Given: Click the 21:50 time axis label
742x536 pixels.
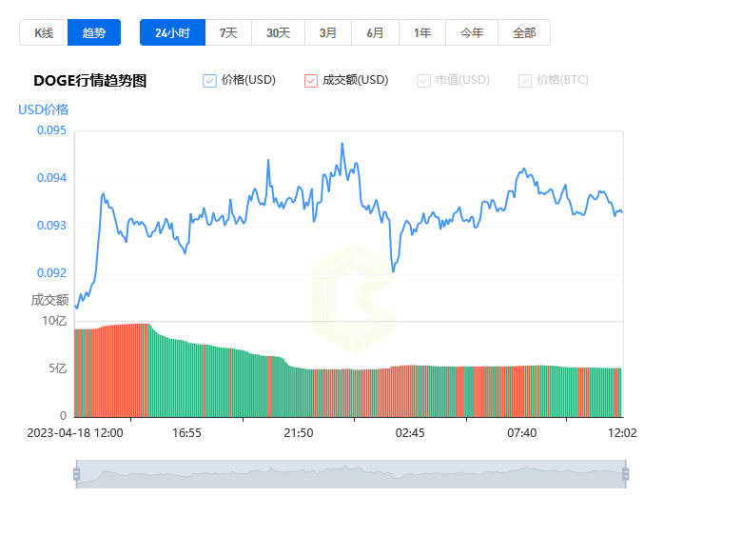Looking at the screenshot, I should click(299, 433).
